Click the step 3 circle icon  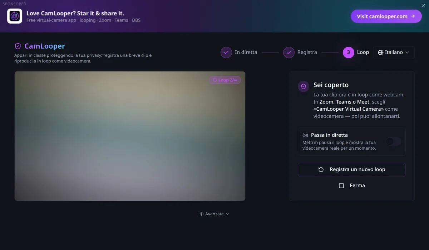(349, 52)
